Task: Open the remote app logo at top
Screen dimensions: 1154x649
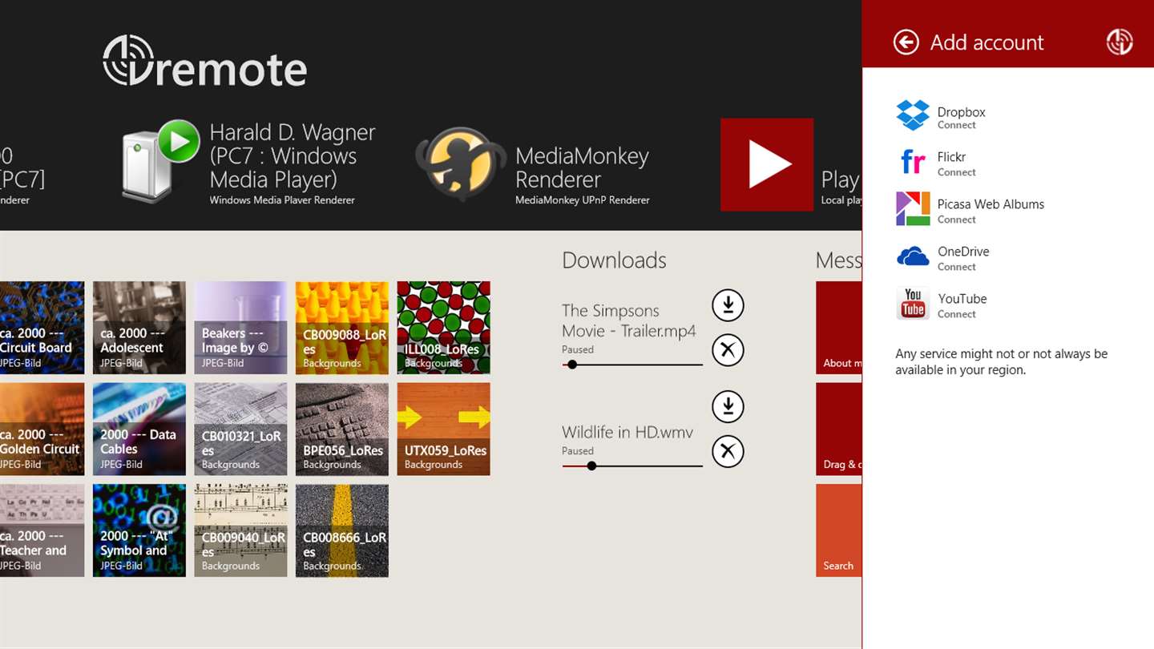Action: point(205,61)
